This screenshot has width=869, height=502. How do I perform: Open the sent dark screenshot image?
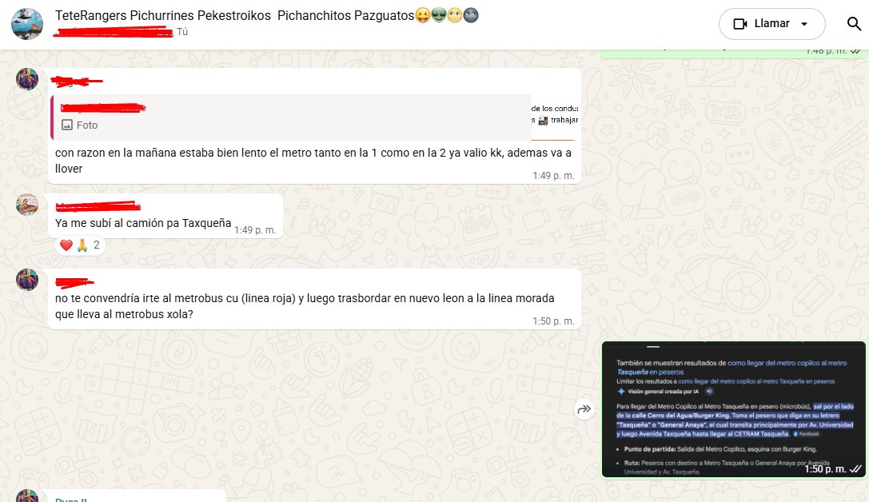pos(734,409)
